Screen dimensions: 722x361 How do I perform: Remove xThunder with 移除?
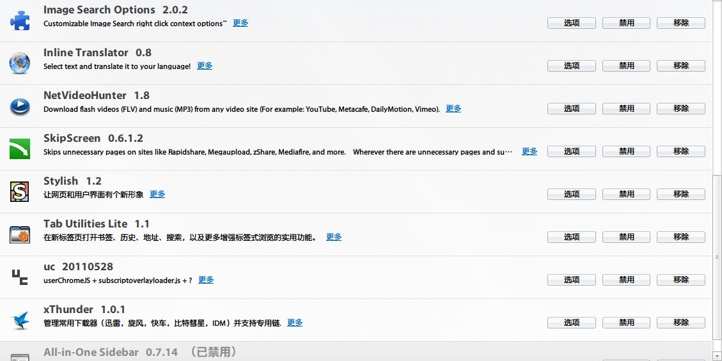click(680, 323)
